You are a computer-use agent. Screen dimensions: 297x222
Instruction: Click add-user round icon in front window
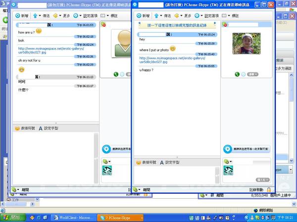228,149
